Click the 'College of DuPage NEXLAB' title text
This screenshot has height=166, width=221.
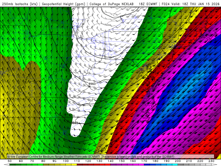click(x=112, y=4)
